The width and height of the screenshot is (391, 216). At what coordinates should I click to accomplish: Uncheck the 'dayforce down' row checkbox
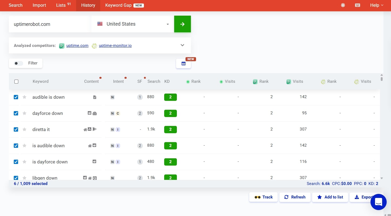pos(16,113)
